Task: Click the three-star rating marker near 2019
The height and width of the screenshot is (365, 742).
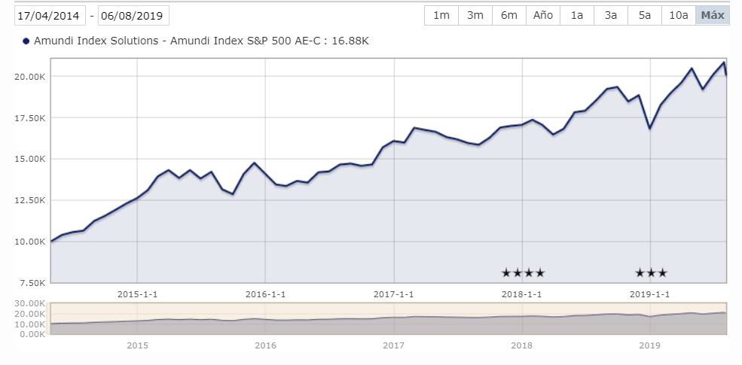Action: pyautogui.click(x=651, y=272)
